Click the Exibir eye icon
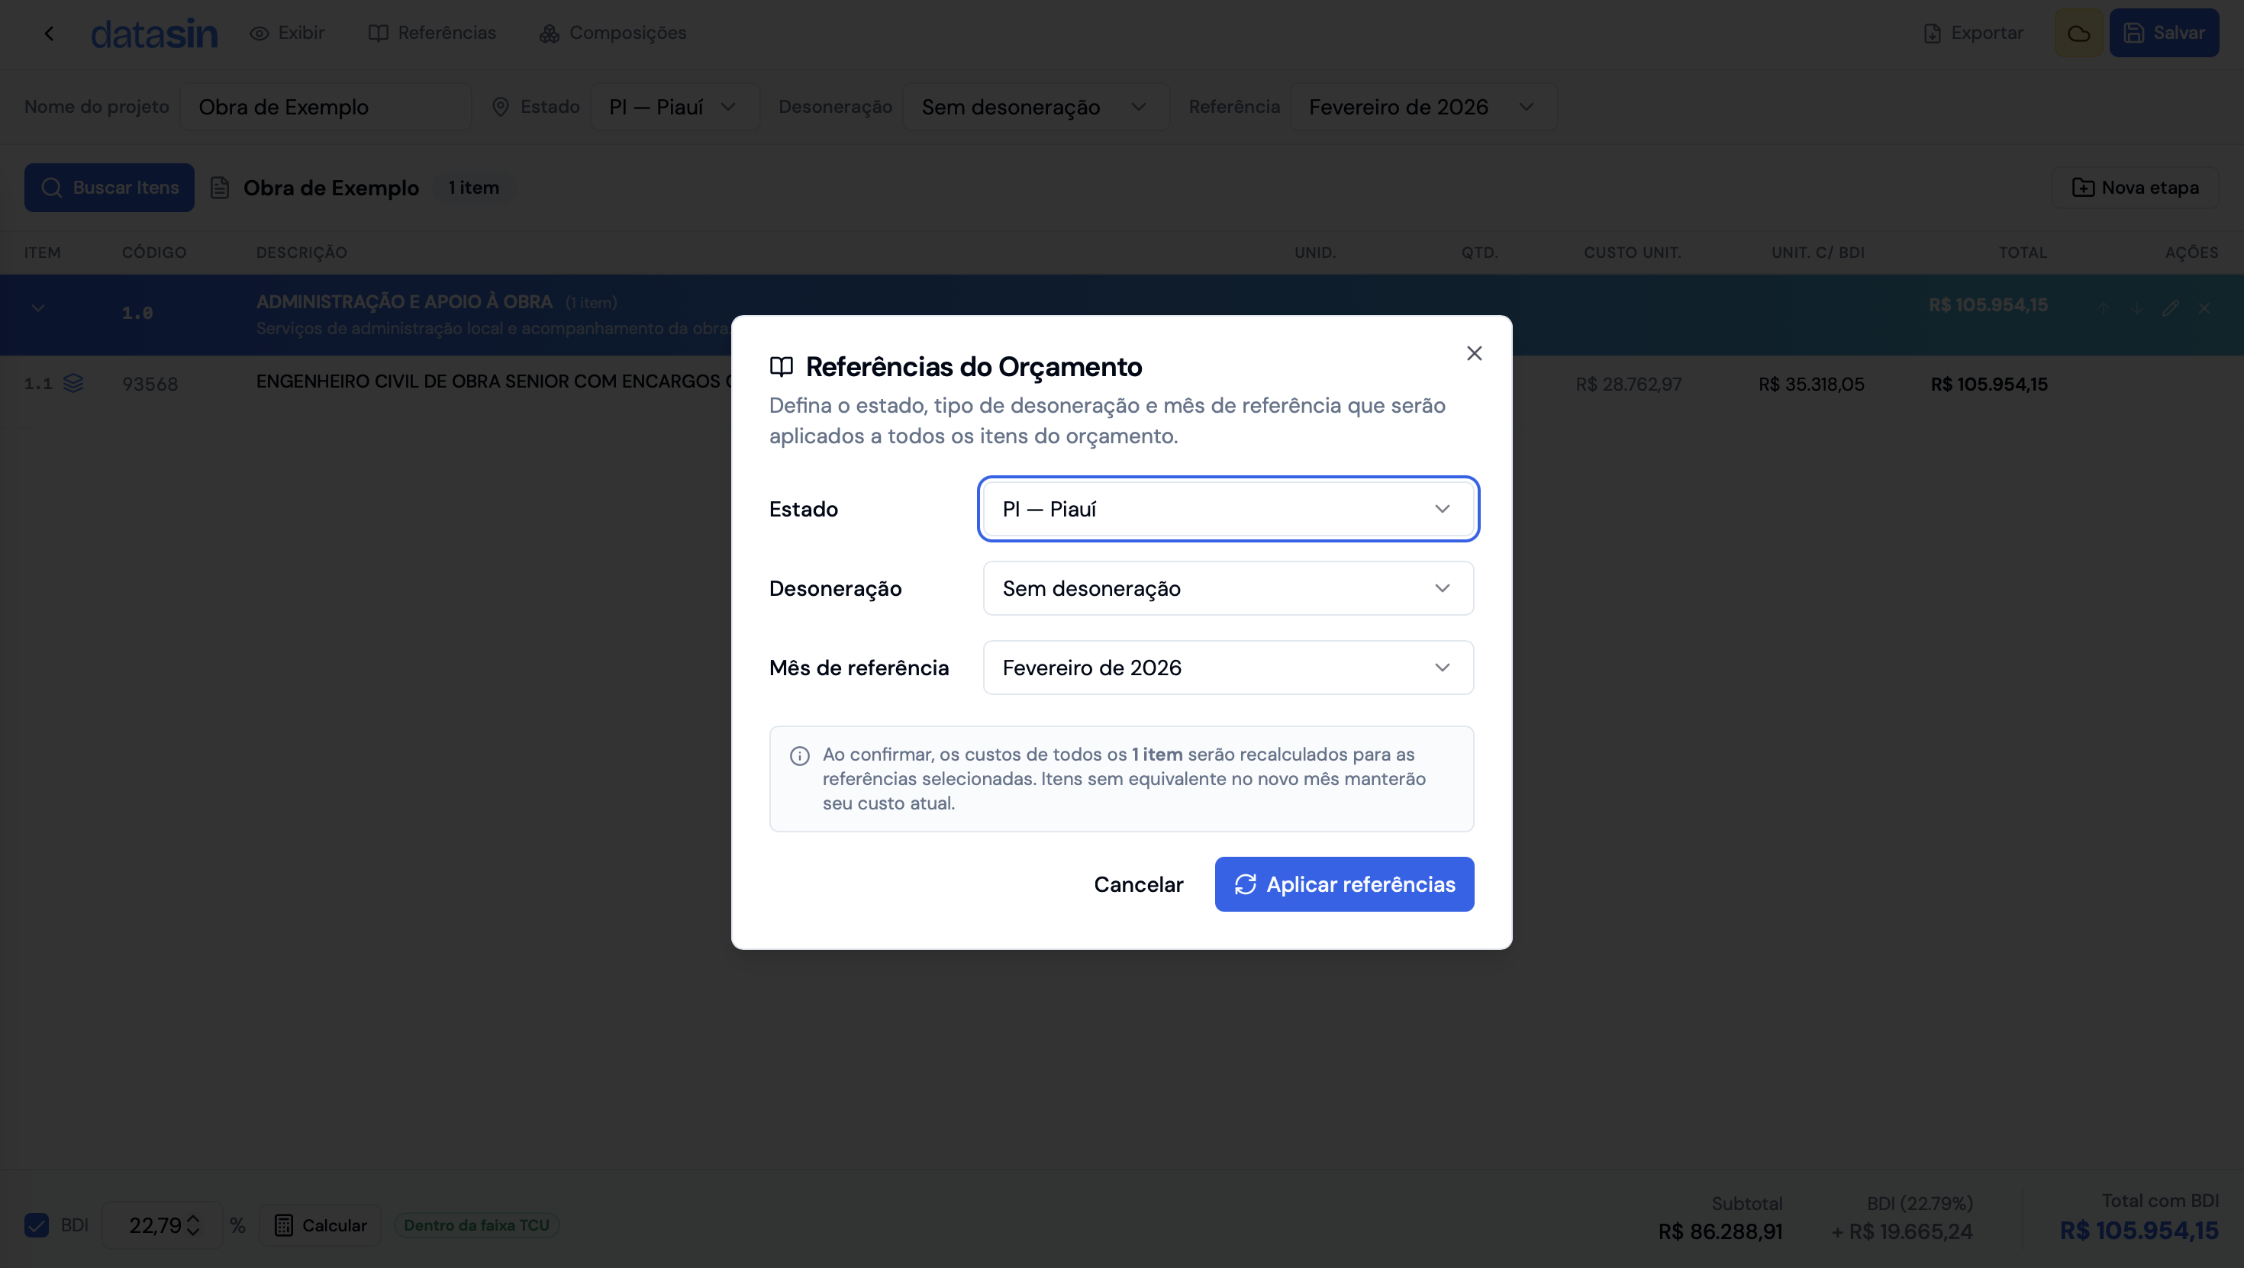2244x1268 pixels. 259,33
